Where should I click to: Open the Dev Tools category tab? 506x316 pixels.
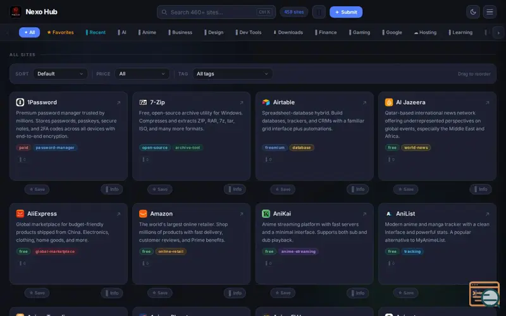coord(249,32)
